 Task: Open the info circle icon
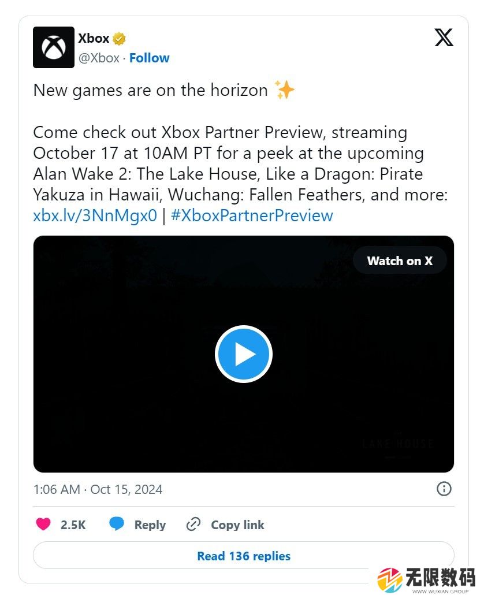click(x=444, y=489)
